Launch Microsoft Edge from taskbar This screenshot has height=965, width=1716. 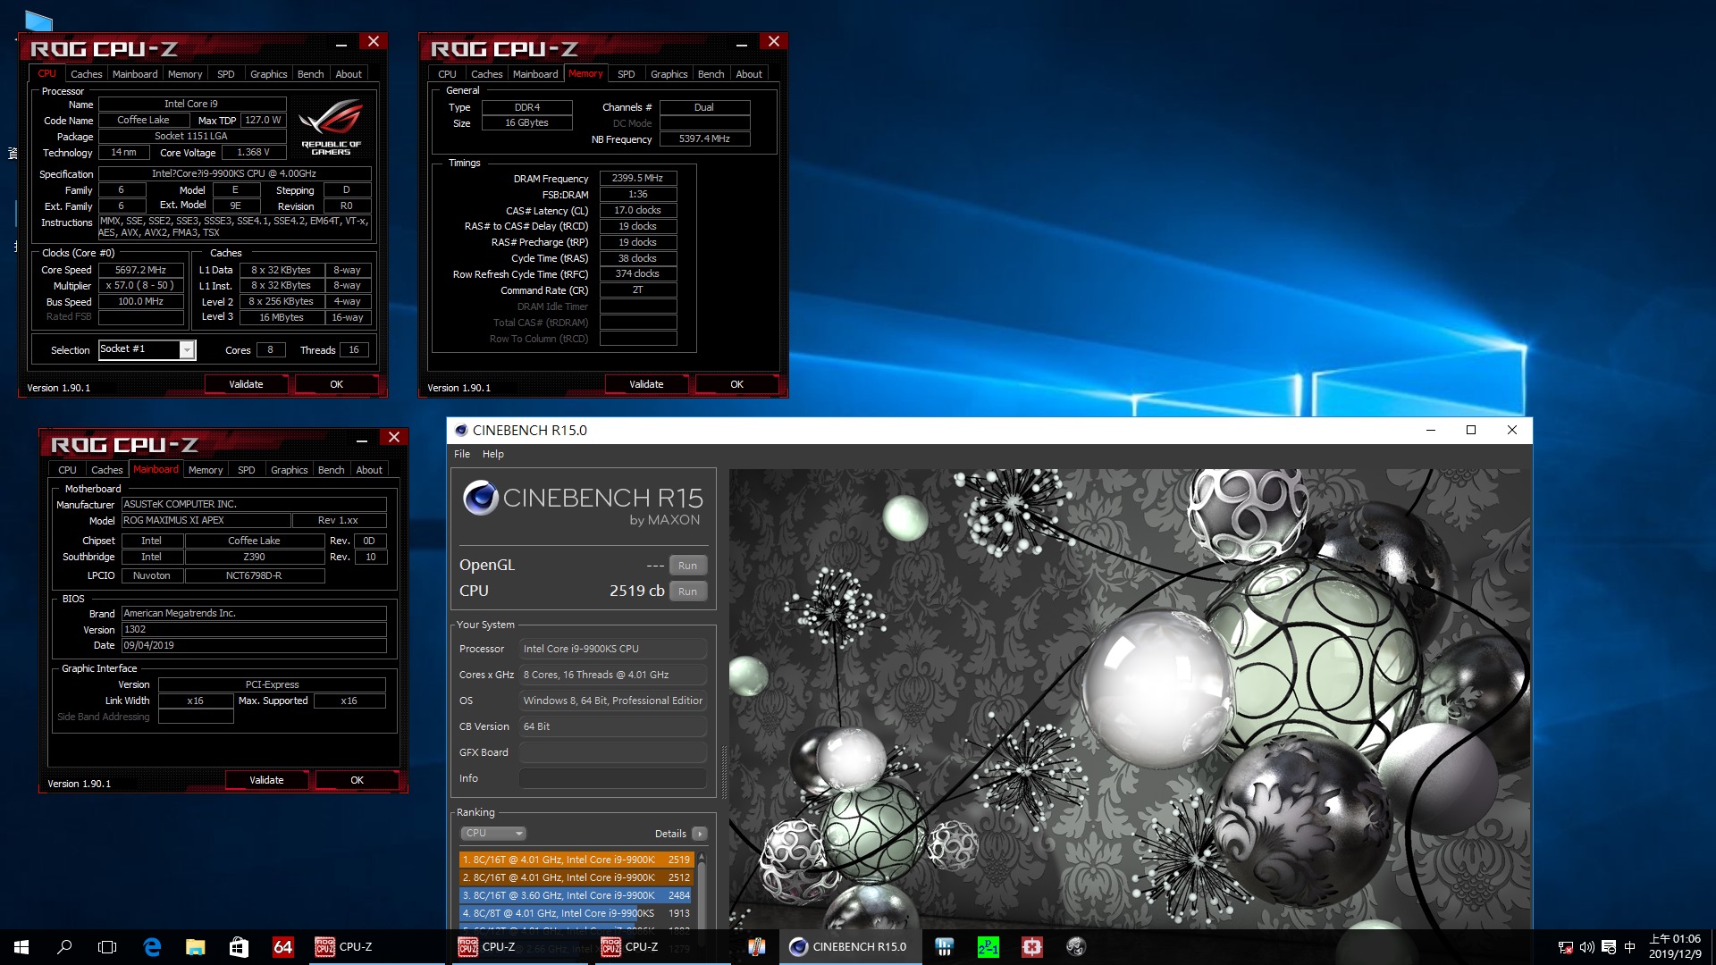(x=152, y=947)
